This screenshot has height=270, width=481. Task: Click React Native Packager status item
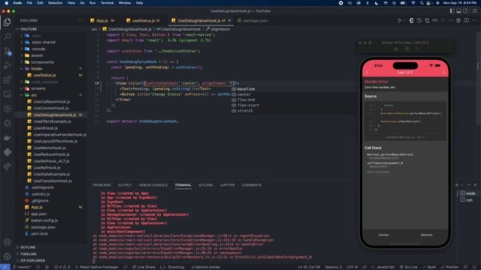click(x=97, y=267)
